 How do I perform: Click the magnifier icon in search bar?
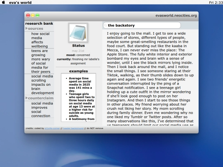click(105, 26)
